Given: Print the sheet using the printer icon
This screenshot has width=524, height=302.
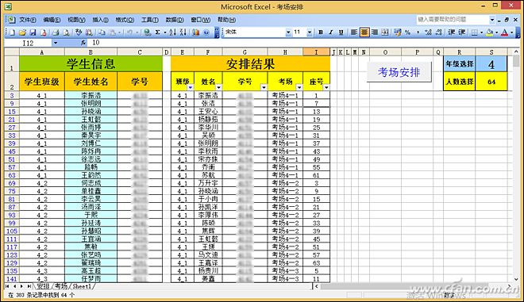Looking at the screenshot, I should point(56,32).
